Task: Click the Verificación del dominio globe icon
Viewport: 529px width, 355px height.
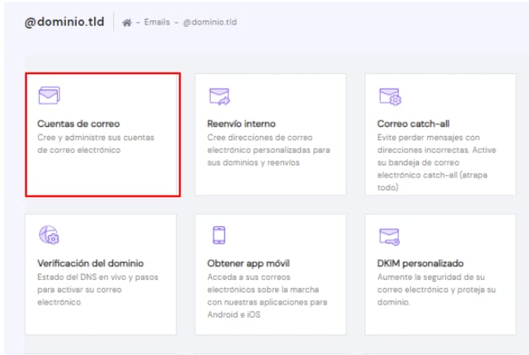Action: pyautogui.click(x=48, y=236)
